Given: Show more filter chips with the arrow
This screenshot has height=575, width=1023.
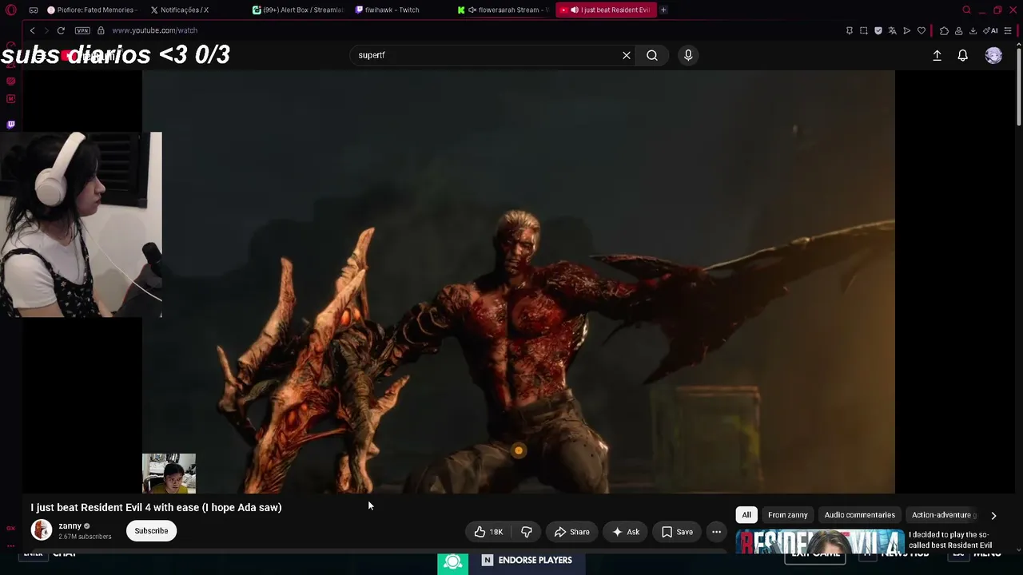Looking at the screenshot, I should point(993,516).
